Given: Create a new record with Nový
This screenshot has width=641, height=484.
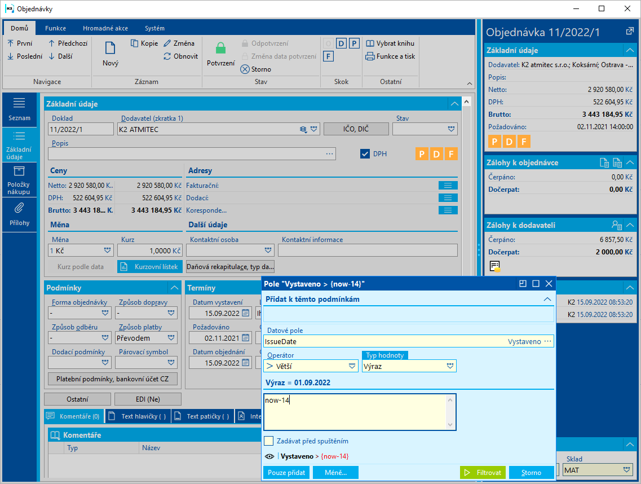Looking at the screenshot, I should coord(110,54).
